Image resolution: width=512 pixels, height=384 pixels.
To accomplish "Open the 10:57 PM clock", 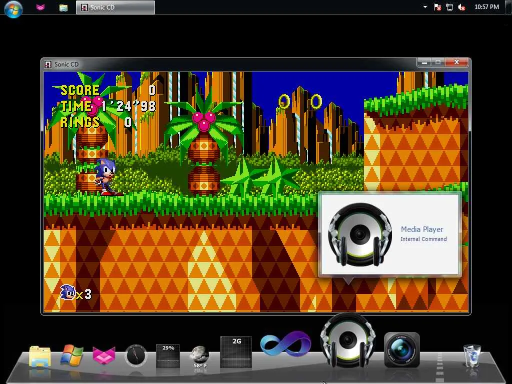I will (x=486, y=7).
